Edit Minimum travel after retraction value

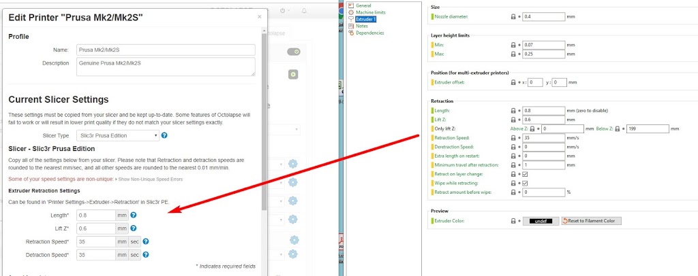(x=543, y=165)
